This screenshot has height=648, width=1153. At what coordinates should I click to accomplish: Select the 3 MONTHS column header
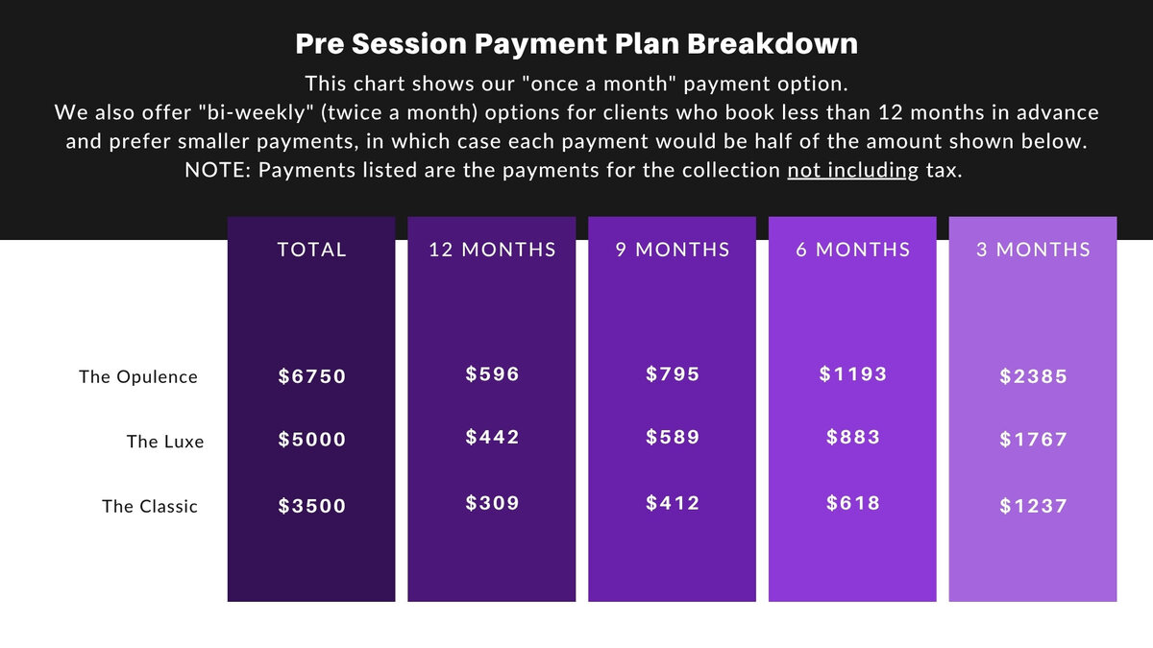coord(1034,250)
